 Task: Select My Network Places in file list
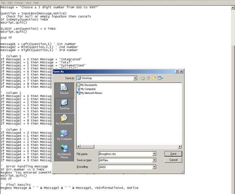point(89,93)
